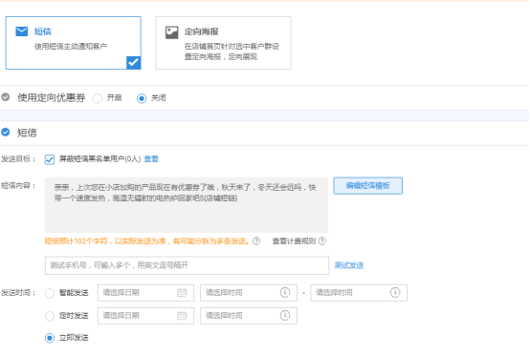Click 查看计费规则 link

[294, 241]
